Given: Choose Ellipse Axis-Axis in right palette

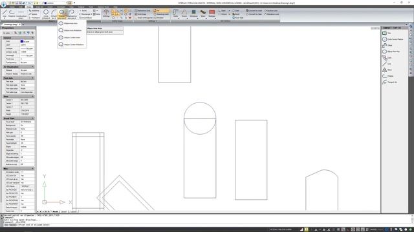Looking at the screenshot, I should (x=391, y=52).
